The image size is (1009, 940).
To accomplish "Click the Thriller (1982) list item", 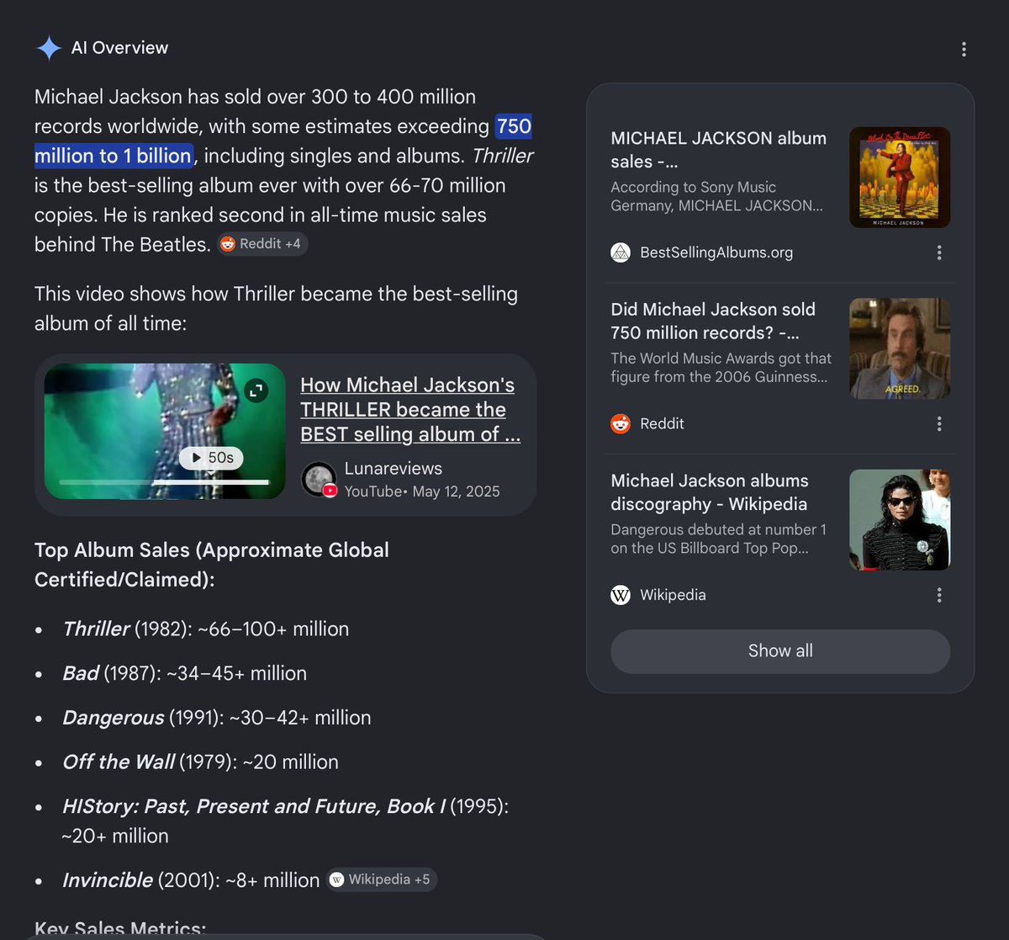I will pyautogui.click(x=206, y=629).
